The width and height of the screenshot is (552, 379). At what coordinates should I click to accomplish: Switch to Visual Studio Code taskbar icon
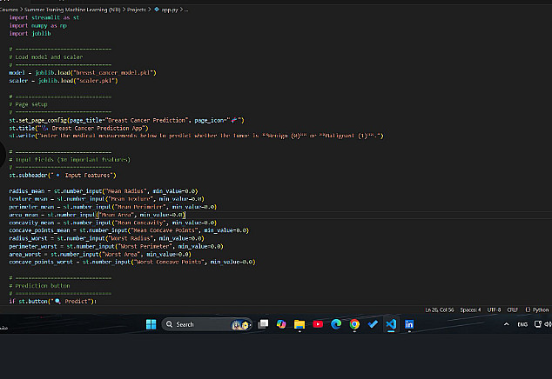point(391,324)
